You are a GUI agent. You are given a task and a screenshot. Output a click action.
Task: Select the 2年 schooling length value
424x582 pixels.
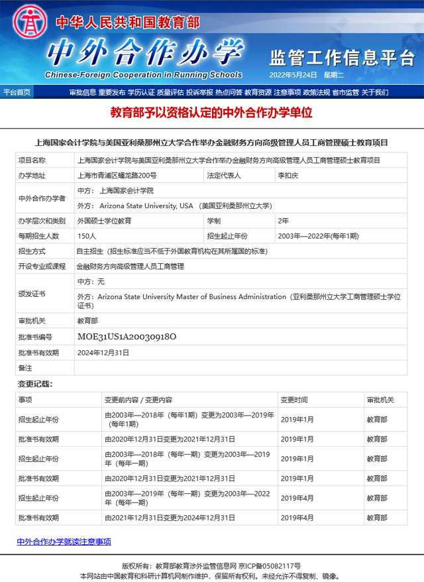[284, 221]
